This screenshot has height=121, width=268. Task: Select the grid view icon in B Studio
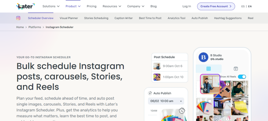tap(209, 69)
